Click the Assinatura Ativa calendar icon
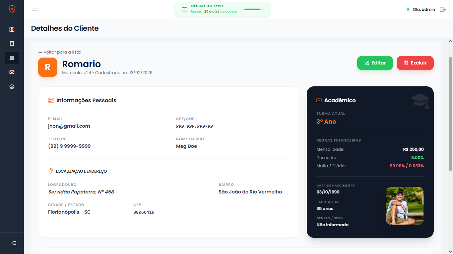Screen dimensions: 453x254 (184, 9)
